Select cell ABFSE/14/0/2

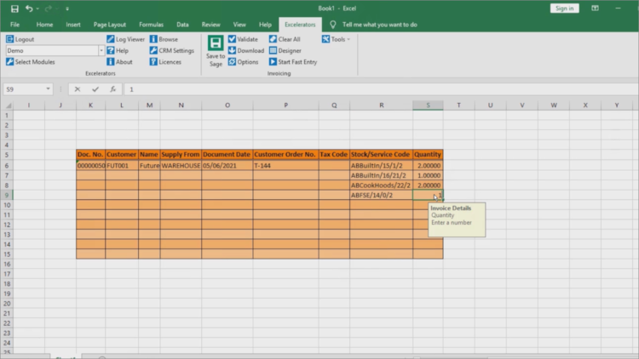pos(381,196)
